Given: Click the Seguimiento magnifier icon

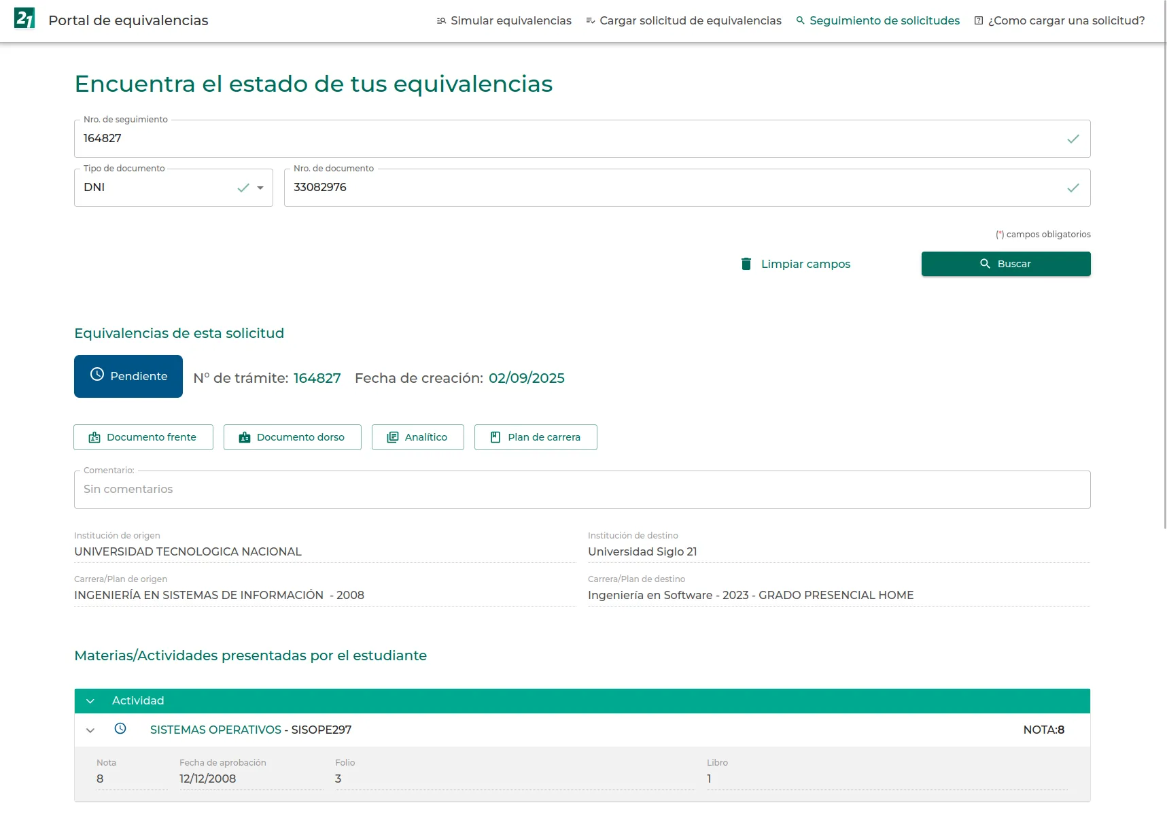Looking at the screenshot, I should pos(801,20).
